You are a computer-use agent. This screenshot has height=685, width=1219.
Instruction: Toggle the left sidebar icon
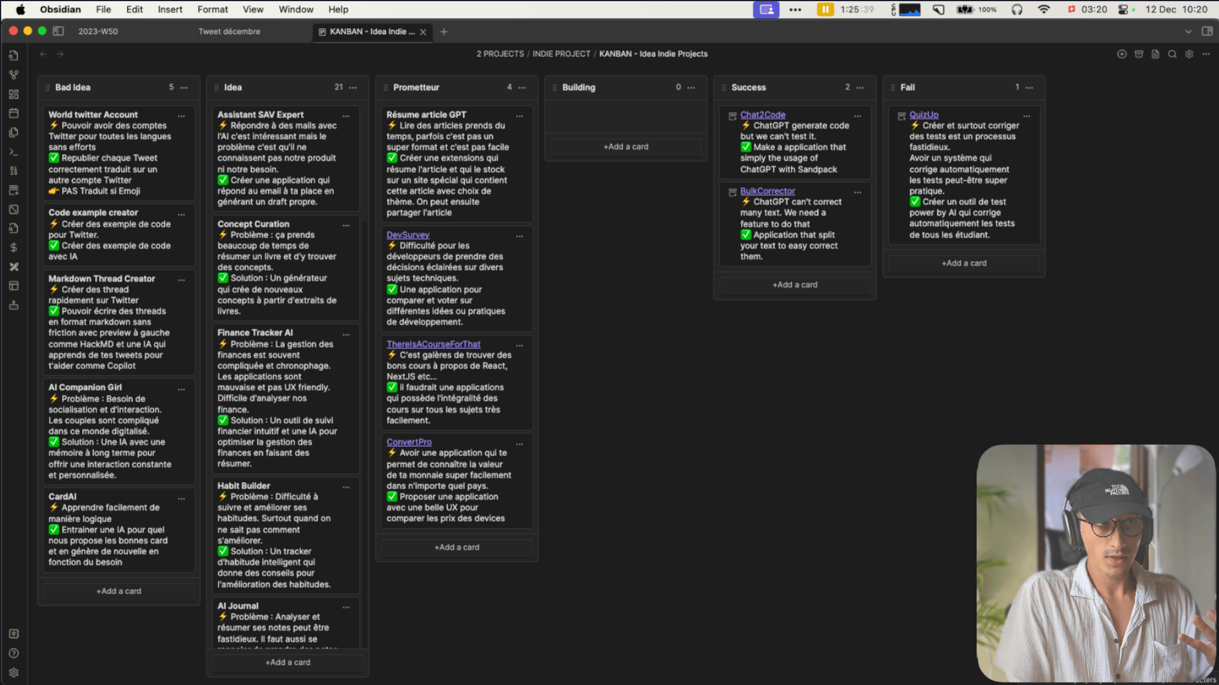[59, 31]
